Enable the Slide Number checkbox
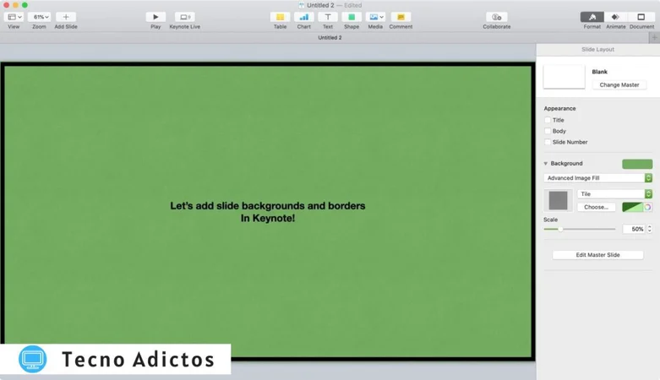 (x=548, y=142)
